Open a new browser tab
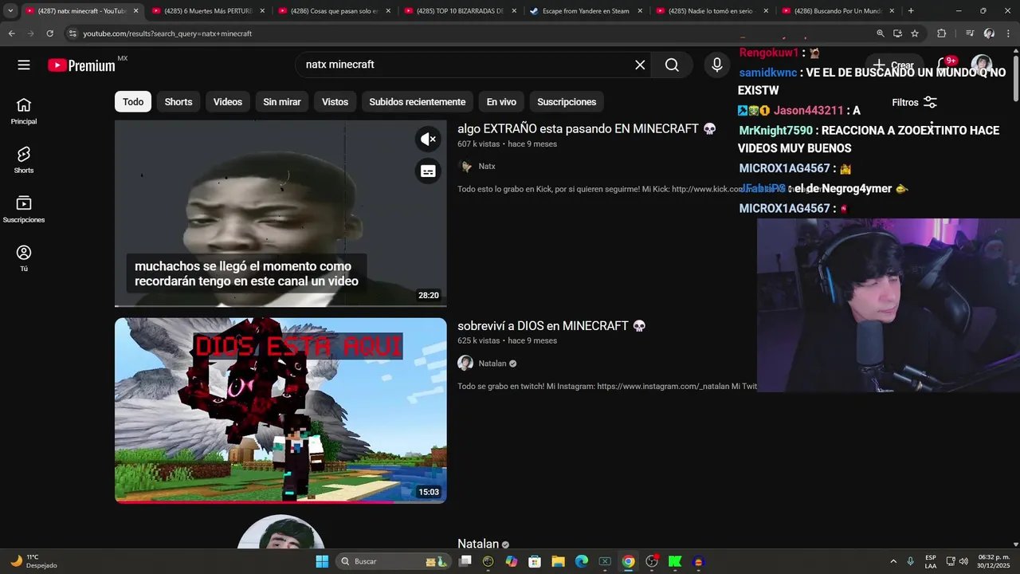 click(x=911, y=11)
